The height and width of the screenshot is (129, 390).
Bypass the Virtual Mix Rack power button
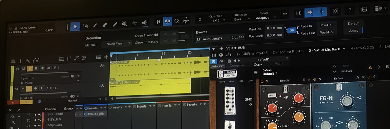[x=213, y=61]
